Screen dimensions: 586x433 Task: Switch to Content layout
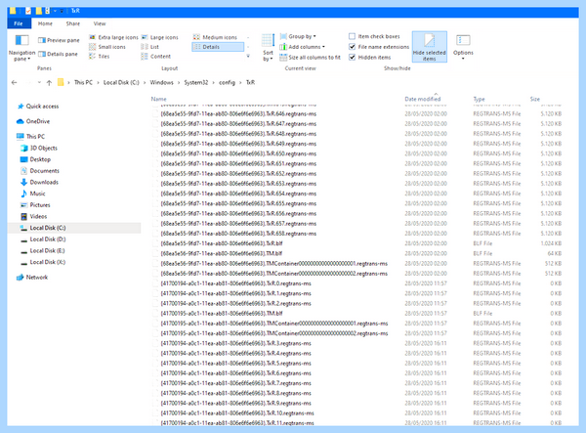click(x=156, y=56)
